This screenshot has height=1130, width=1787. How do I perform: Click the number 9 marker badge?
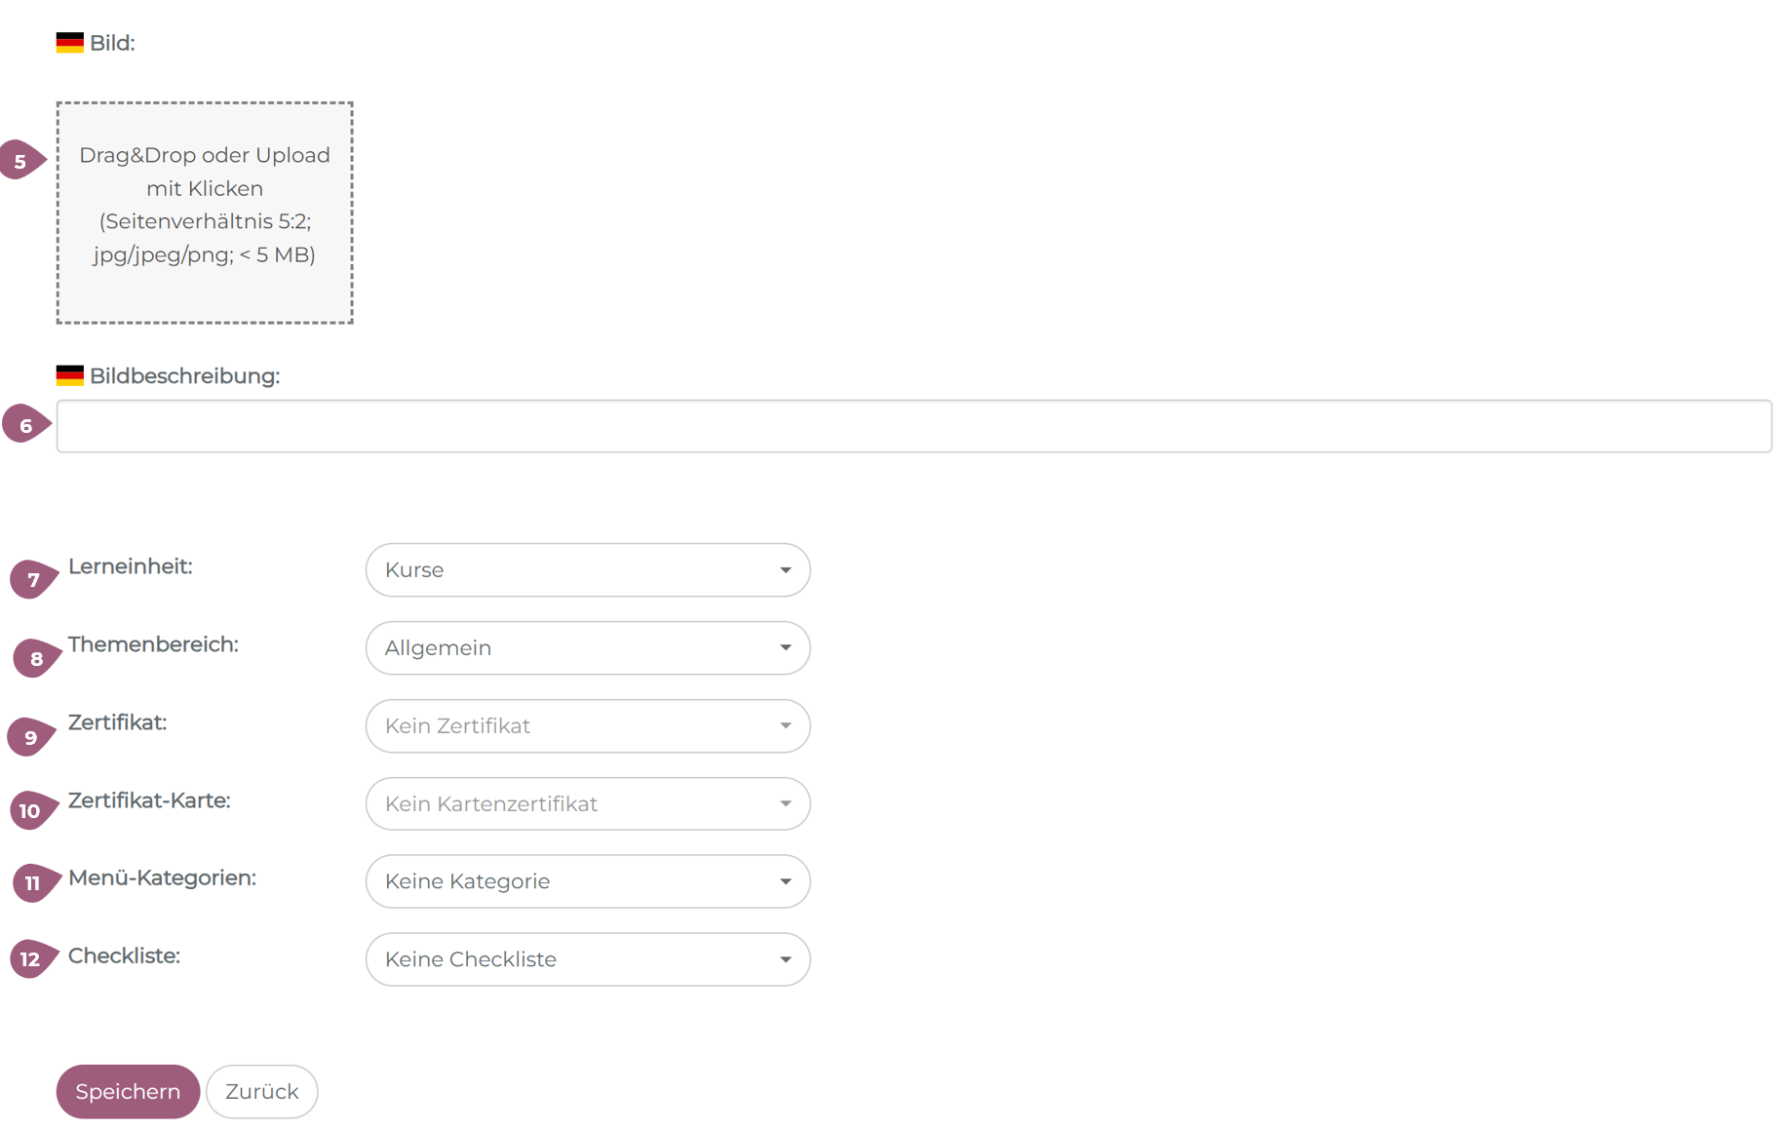tap(30, 737)
